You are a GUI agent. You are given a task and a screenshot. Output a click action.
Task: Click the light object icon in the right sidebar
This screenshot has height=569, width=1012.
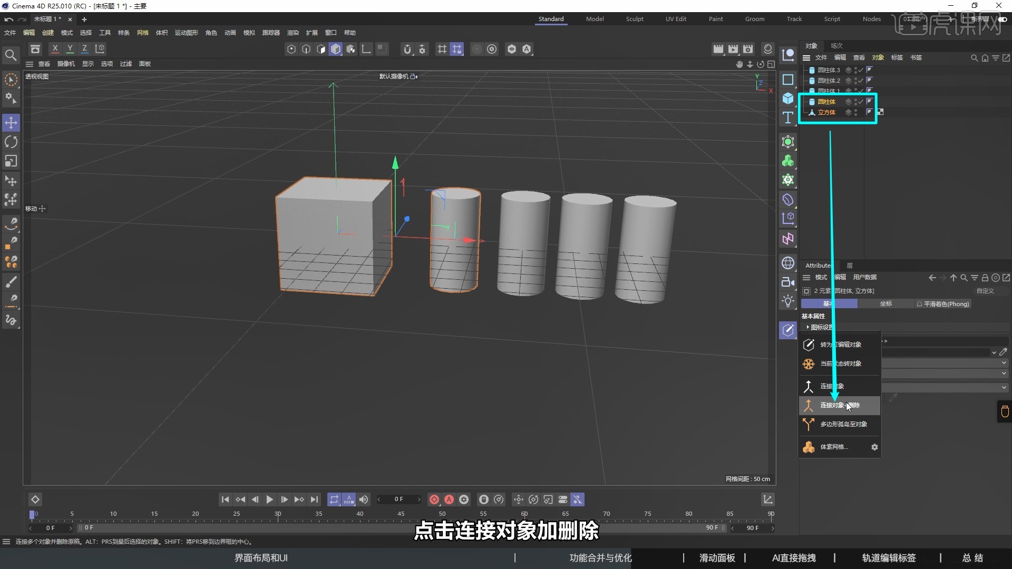tap(788, 301)
